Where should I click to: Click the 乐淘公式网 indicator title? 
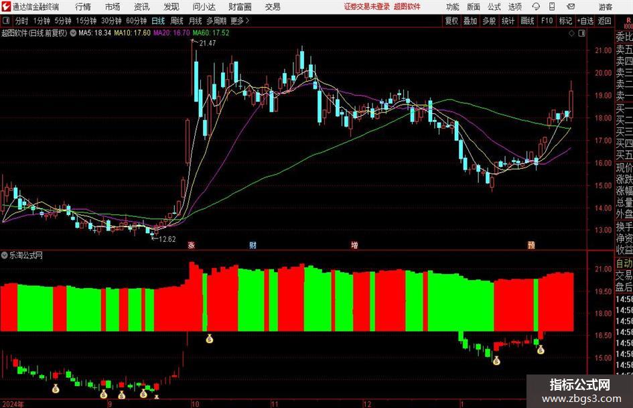coord(26,255)
